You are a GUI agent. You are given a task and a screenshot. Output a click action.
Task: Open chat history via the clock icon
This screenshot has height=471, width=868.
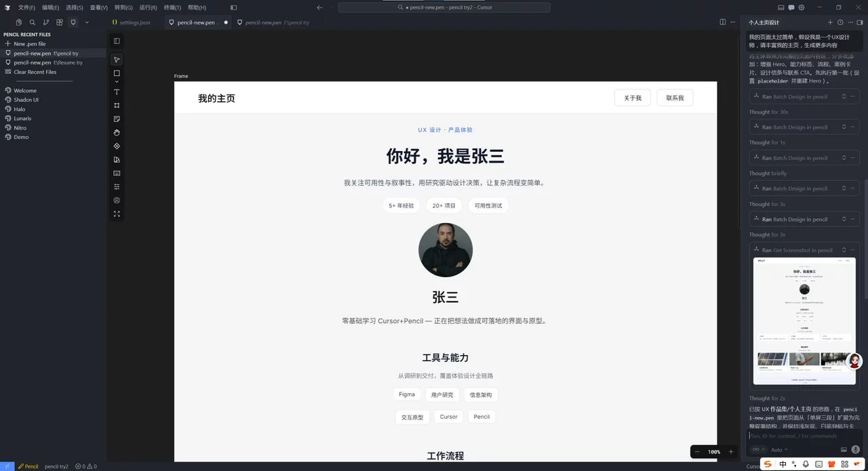840,22
